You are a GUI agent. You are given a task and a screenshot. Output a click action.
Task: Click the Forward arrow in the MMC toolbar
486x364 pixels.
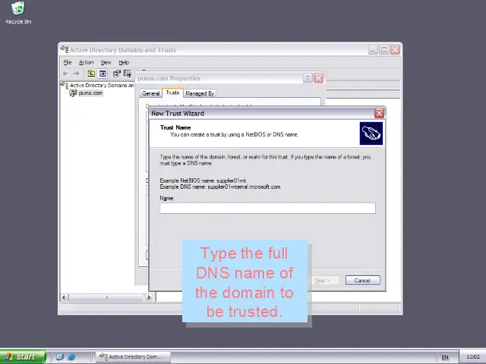pos(76,74)
